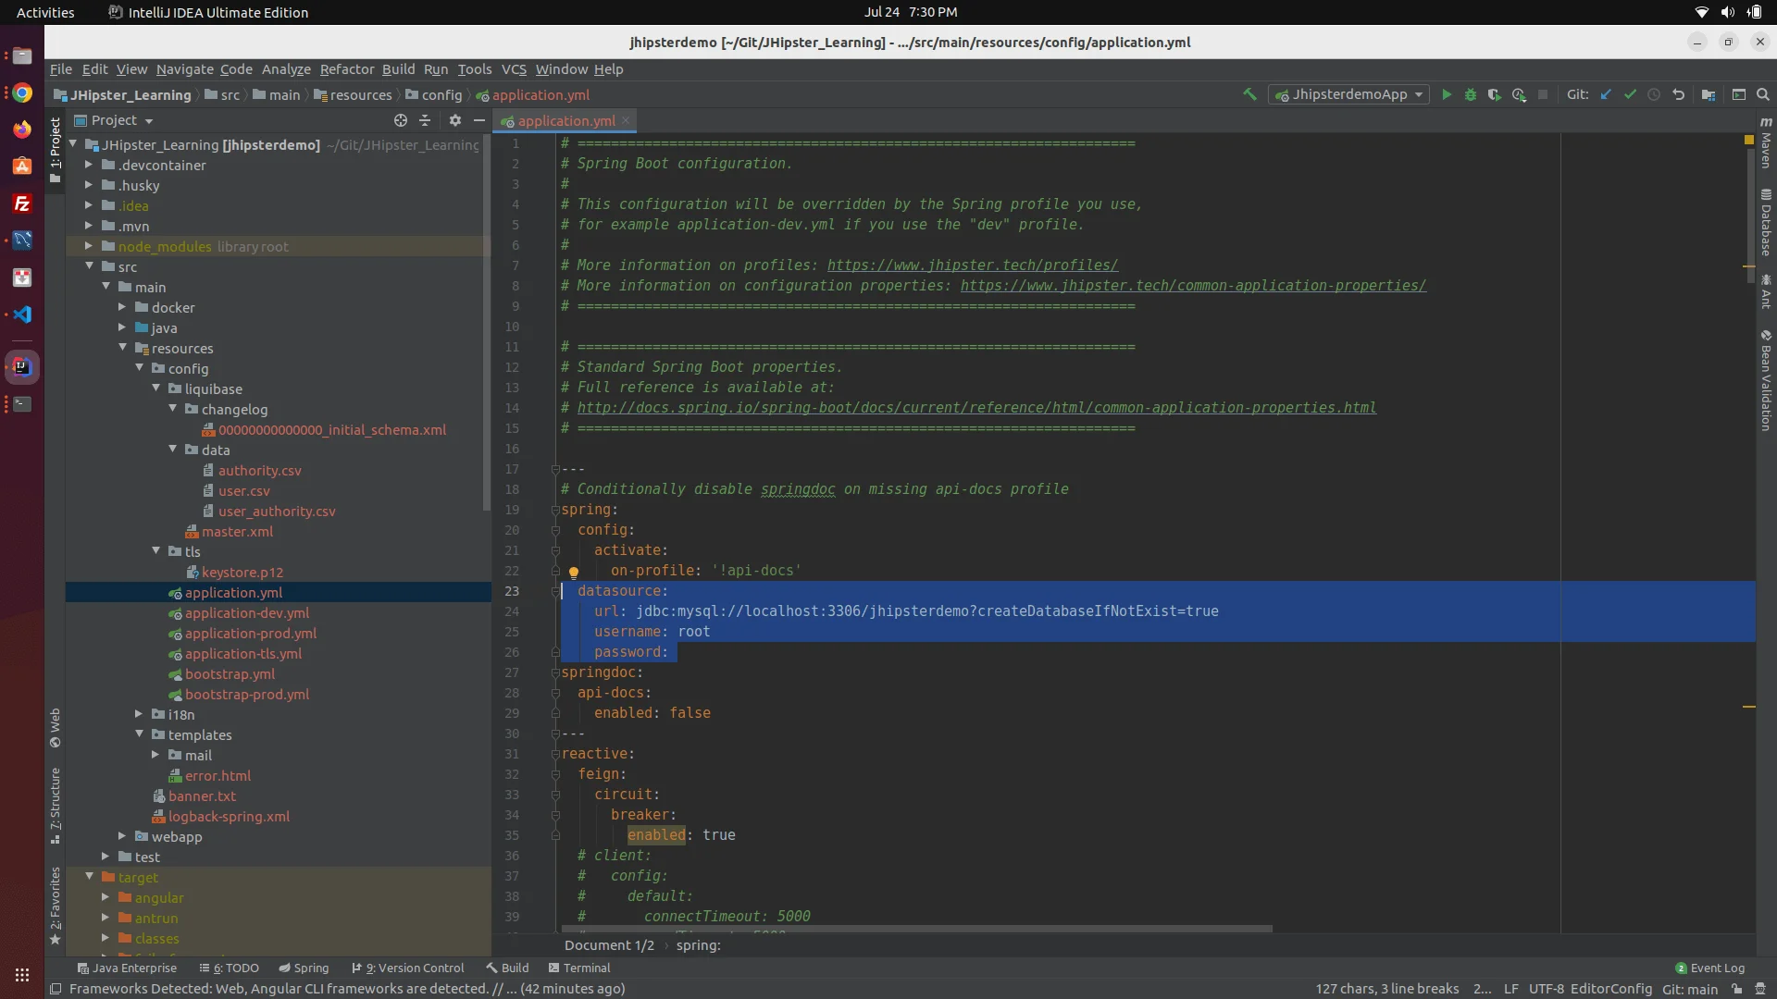This screenshot has height=999, width=1777.
Task: Open Database tool window on right strip
Action: click(1766, 222)
